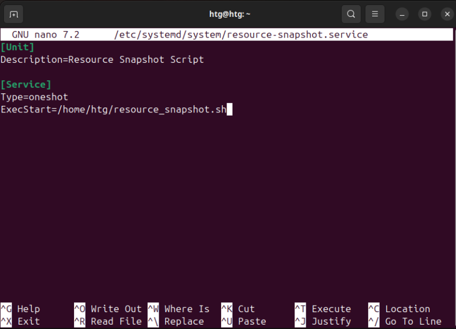Viewport: 456px width, 329px height.
Task: Click the ^J Justify shortcut
Action: (323, 321)
